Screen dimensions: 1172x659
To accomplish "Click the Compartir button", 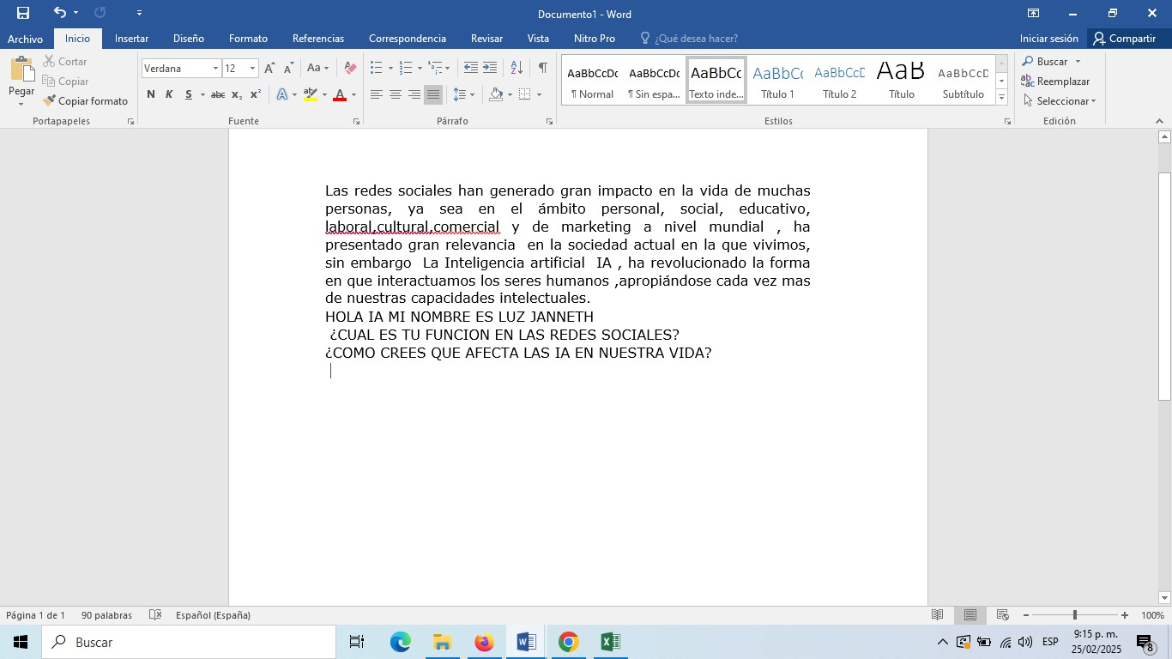I will point(1125,39).
